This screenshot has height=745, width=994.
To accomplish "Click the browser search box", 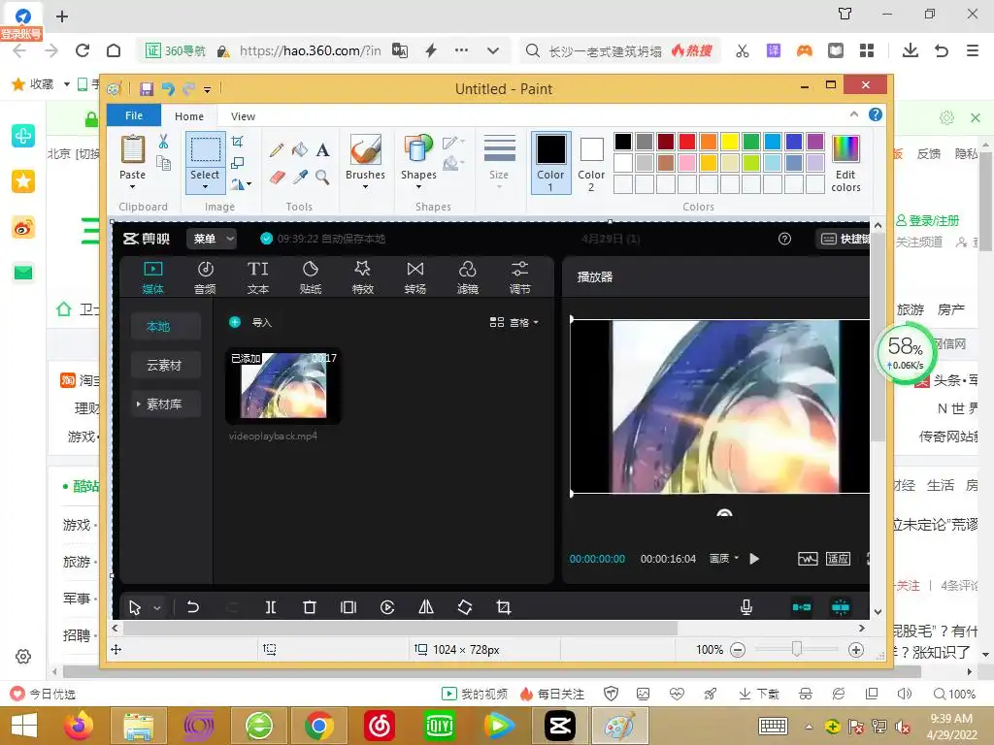I will 605,50.
